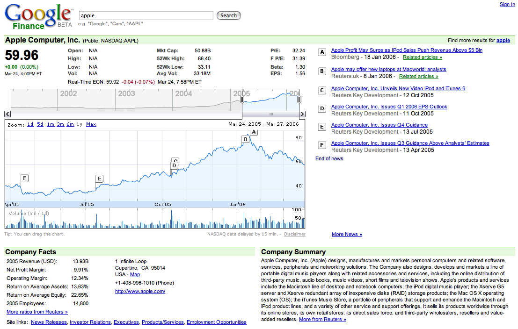
Task: Select flag D on the price chart
Action: [x=175, y=165]
